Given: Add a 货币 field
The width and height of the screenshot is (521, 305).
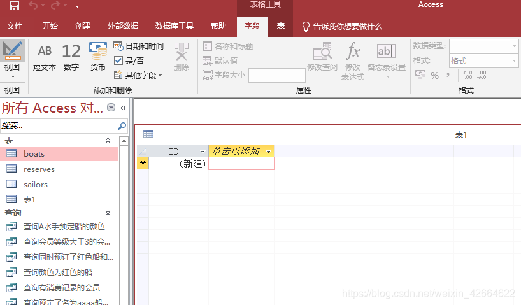Looking at the screenshot, I should tap(97, 57).
